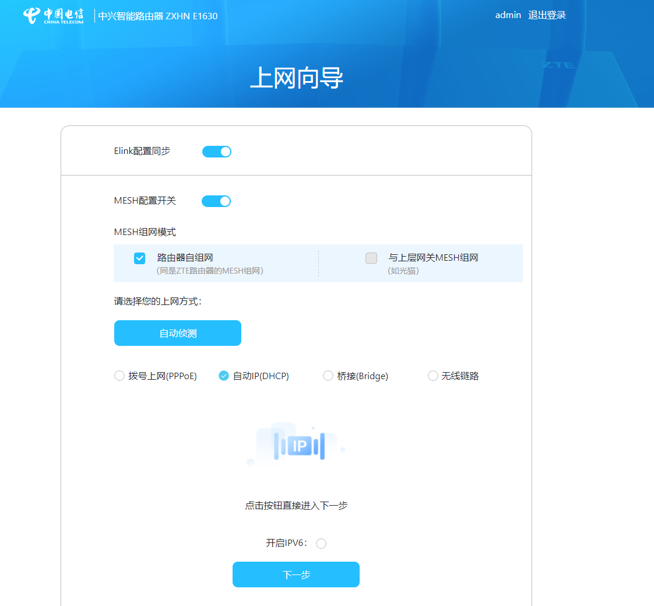Click the China Telecom logo
Image resolution: width=654 pixels, height=606 pixels.
tap(54, 16)
